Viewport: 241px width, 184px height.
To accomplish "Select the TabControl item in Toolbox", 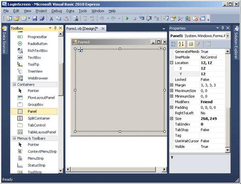I will pyautogui.click(x=34, y=125).
